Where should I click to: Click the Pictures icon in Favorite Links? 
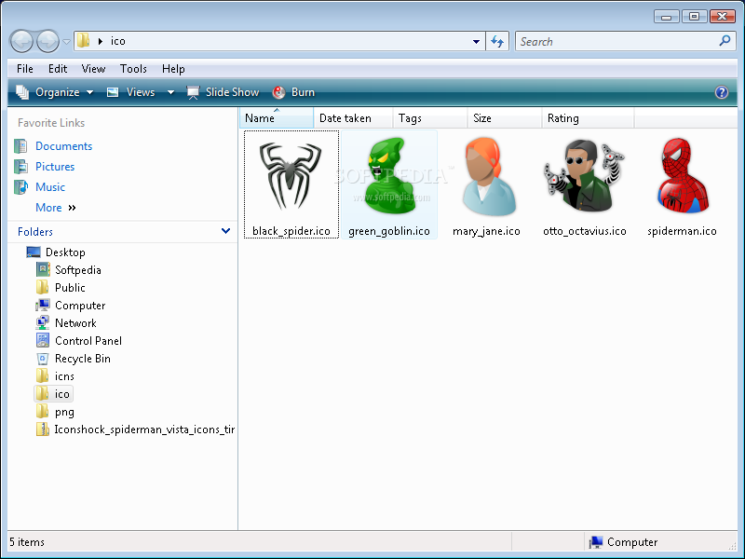tap(20, 167)
